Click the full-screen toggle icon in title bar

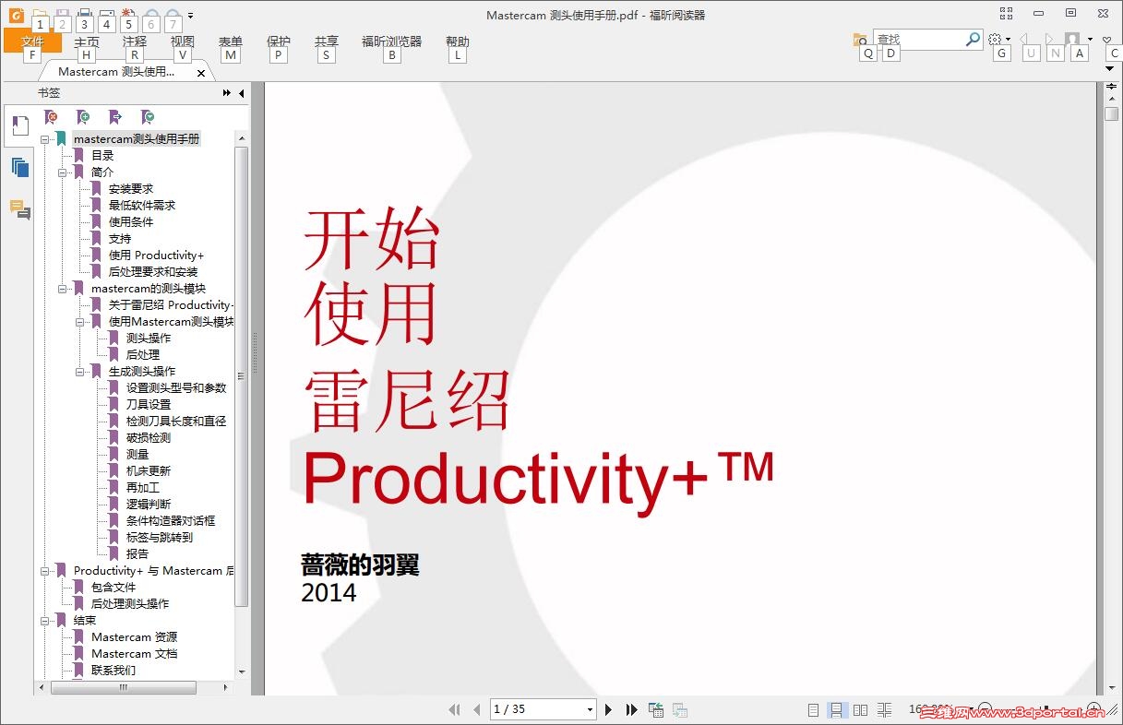click(1006, 13)
